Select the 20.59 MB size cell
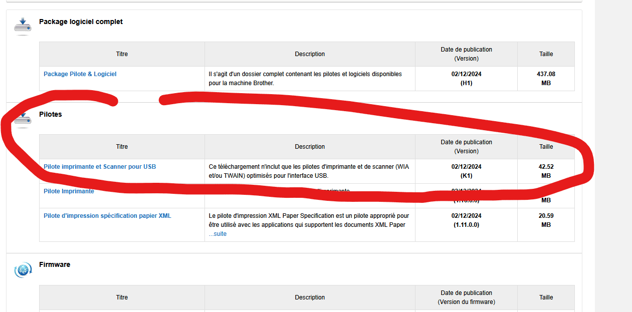632x312 pixels. point(546,225)
